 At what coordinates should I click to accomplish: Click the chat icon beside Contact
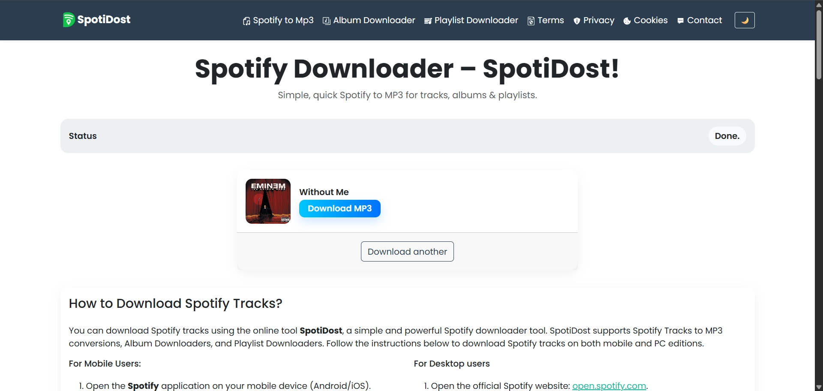(681, 21)
